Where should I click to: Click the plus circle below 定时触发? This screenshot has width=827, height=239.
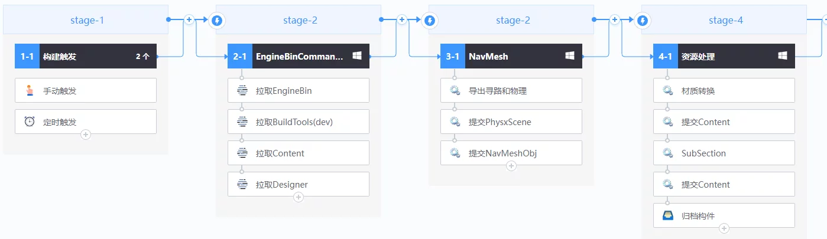pos(86,135)
